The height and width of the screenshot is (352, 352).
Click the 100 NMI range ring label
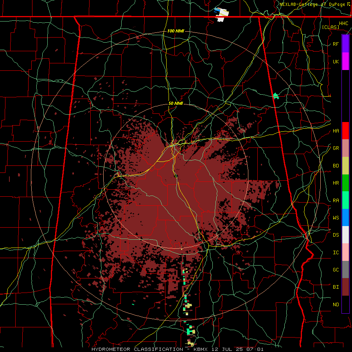(x=176, y=31)
